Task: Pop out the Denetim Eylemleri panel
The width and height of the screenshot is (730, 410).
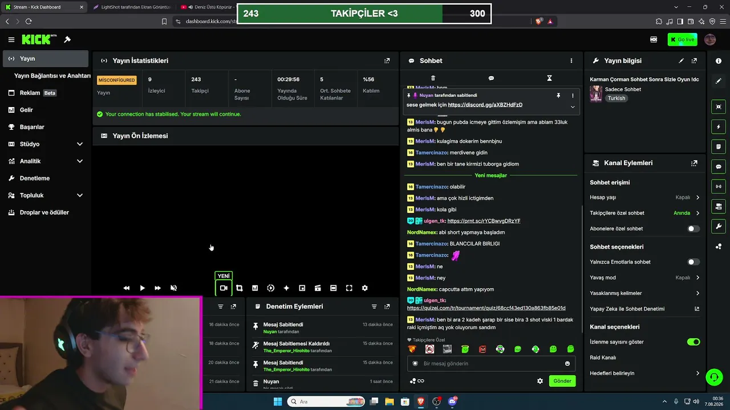Action: point(387,306)
